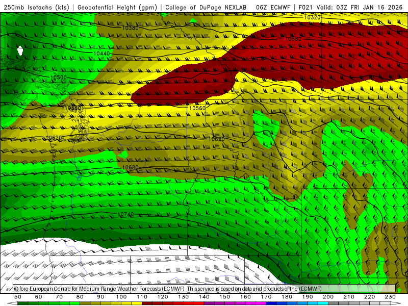The height and width of the screenshot is (306, 408).
Task: Click the cyan swatch in the legend bar
Action: 323,303
